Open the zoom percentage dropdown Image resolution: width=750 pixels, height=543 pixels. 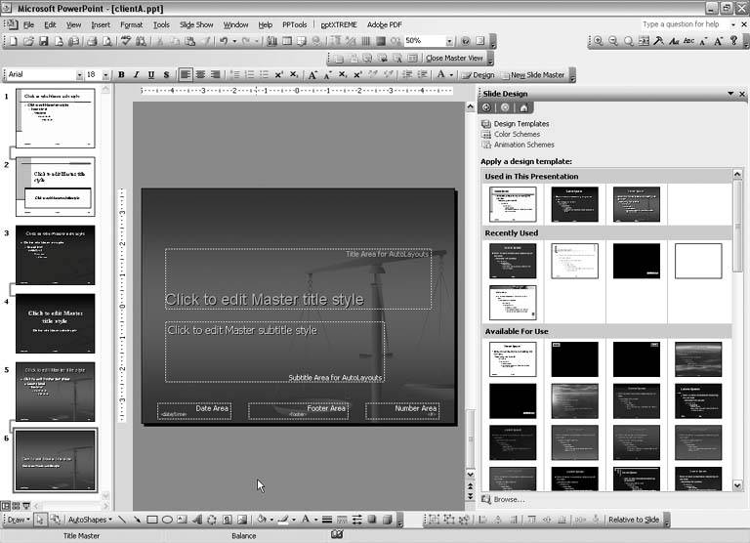[449, 41]
